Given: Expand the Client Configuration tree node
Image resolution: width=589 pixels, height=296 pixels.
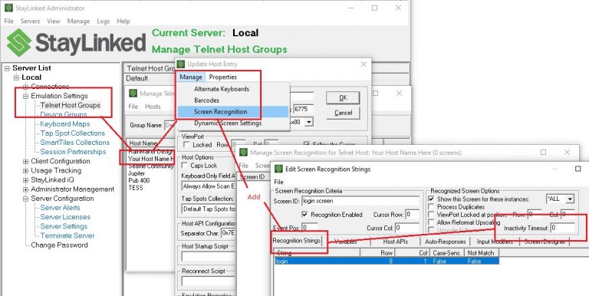Looking at the screenshot, I should coord(25,162).
